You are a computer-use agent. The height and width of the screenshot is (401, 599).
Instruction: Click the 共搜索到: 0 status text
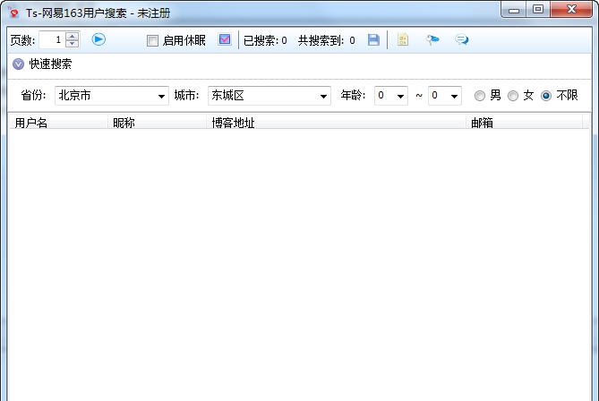[327, 40]
